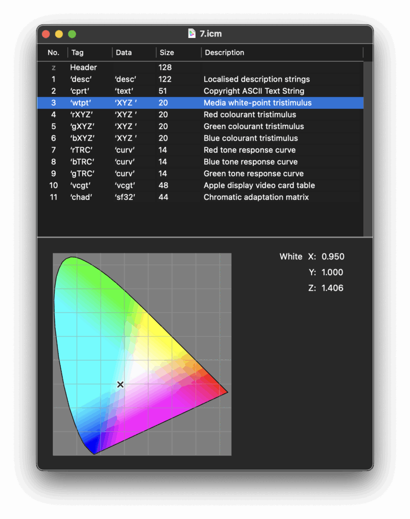Minimize window using the yellow button
The width and height of the screenshot is (410, 519).
pyautogui.click(x=59, y=34)
